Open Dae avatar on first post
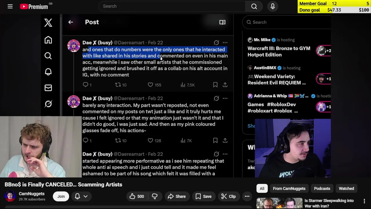This screenshot has height=209, width=371. coord(74,46)
